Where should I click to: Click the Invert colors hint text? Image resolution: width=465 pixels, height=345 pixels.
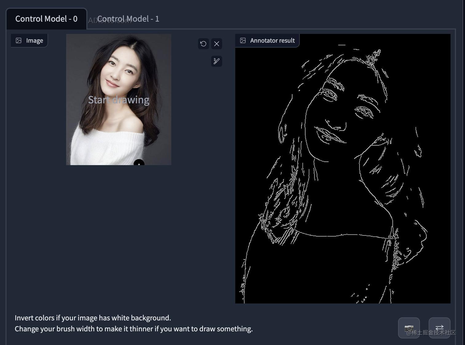pyautogui.click(x=93, y=318)
